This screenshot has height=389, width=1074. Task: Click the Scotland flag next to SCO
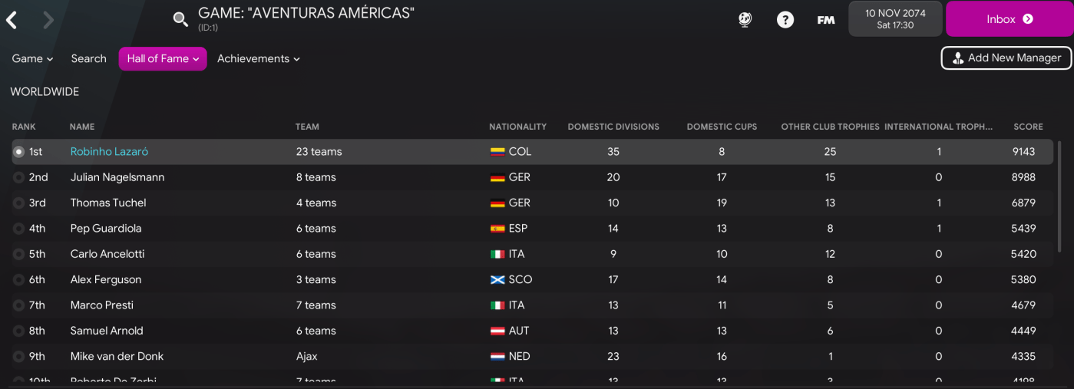pos(497,280)
